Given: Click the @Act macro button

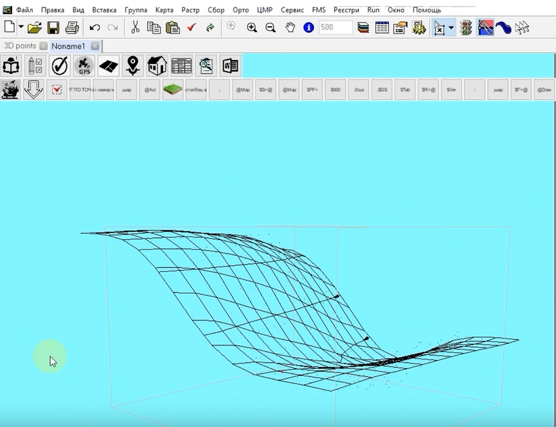Looking at the screenshot, I should (150, 90).
